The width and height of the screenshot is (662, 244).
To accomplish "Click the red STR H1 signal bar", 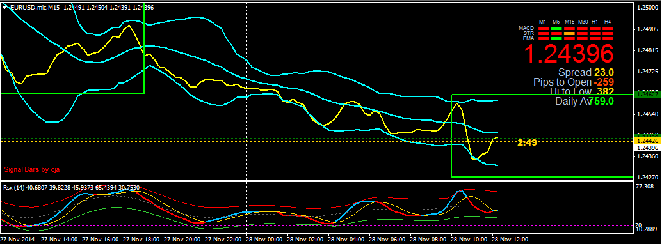I will (595, 33).
